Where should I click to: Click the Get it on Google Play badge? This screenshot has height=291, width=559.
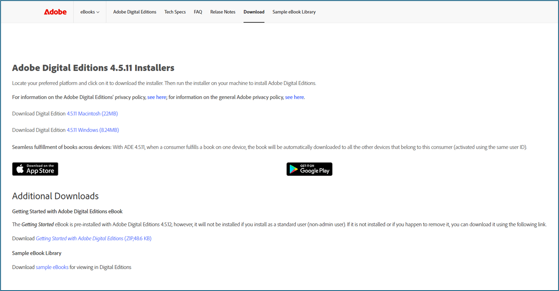pyautogui.click(x=309, y=169)
